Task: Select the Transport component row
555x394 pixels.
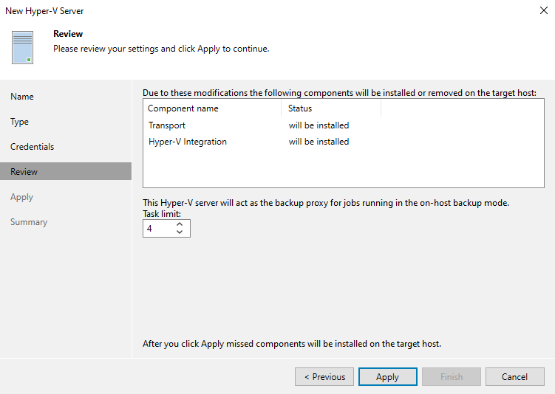Action: 167,125
